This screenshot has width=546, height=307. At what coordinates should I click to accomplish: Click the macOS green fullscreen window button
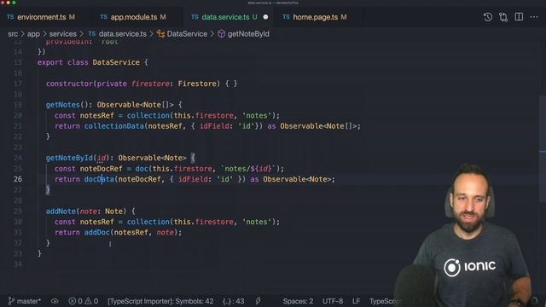pyautogui.click(x=15, y=3)
